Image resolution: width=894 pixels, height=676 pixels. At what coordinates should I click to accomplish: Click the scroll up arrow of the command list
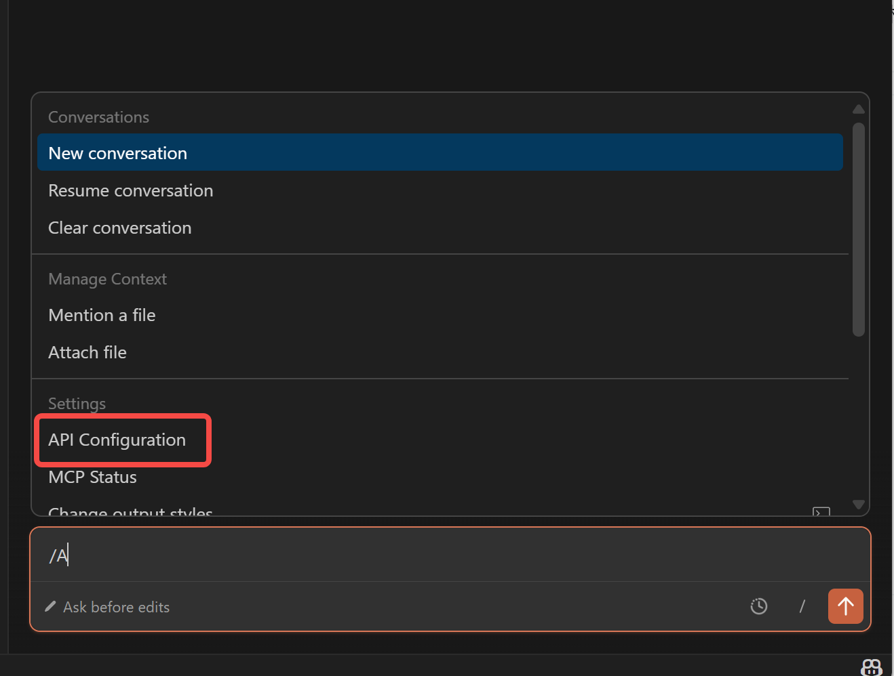pos(859,109)
